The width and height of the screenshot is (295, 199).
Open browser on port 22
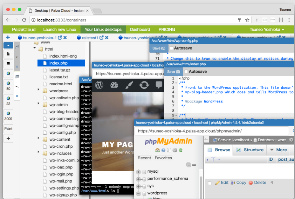[x=8, y=101]
